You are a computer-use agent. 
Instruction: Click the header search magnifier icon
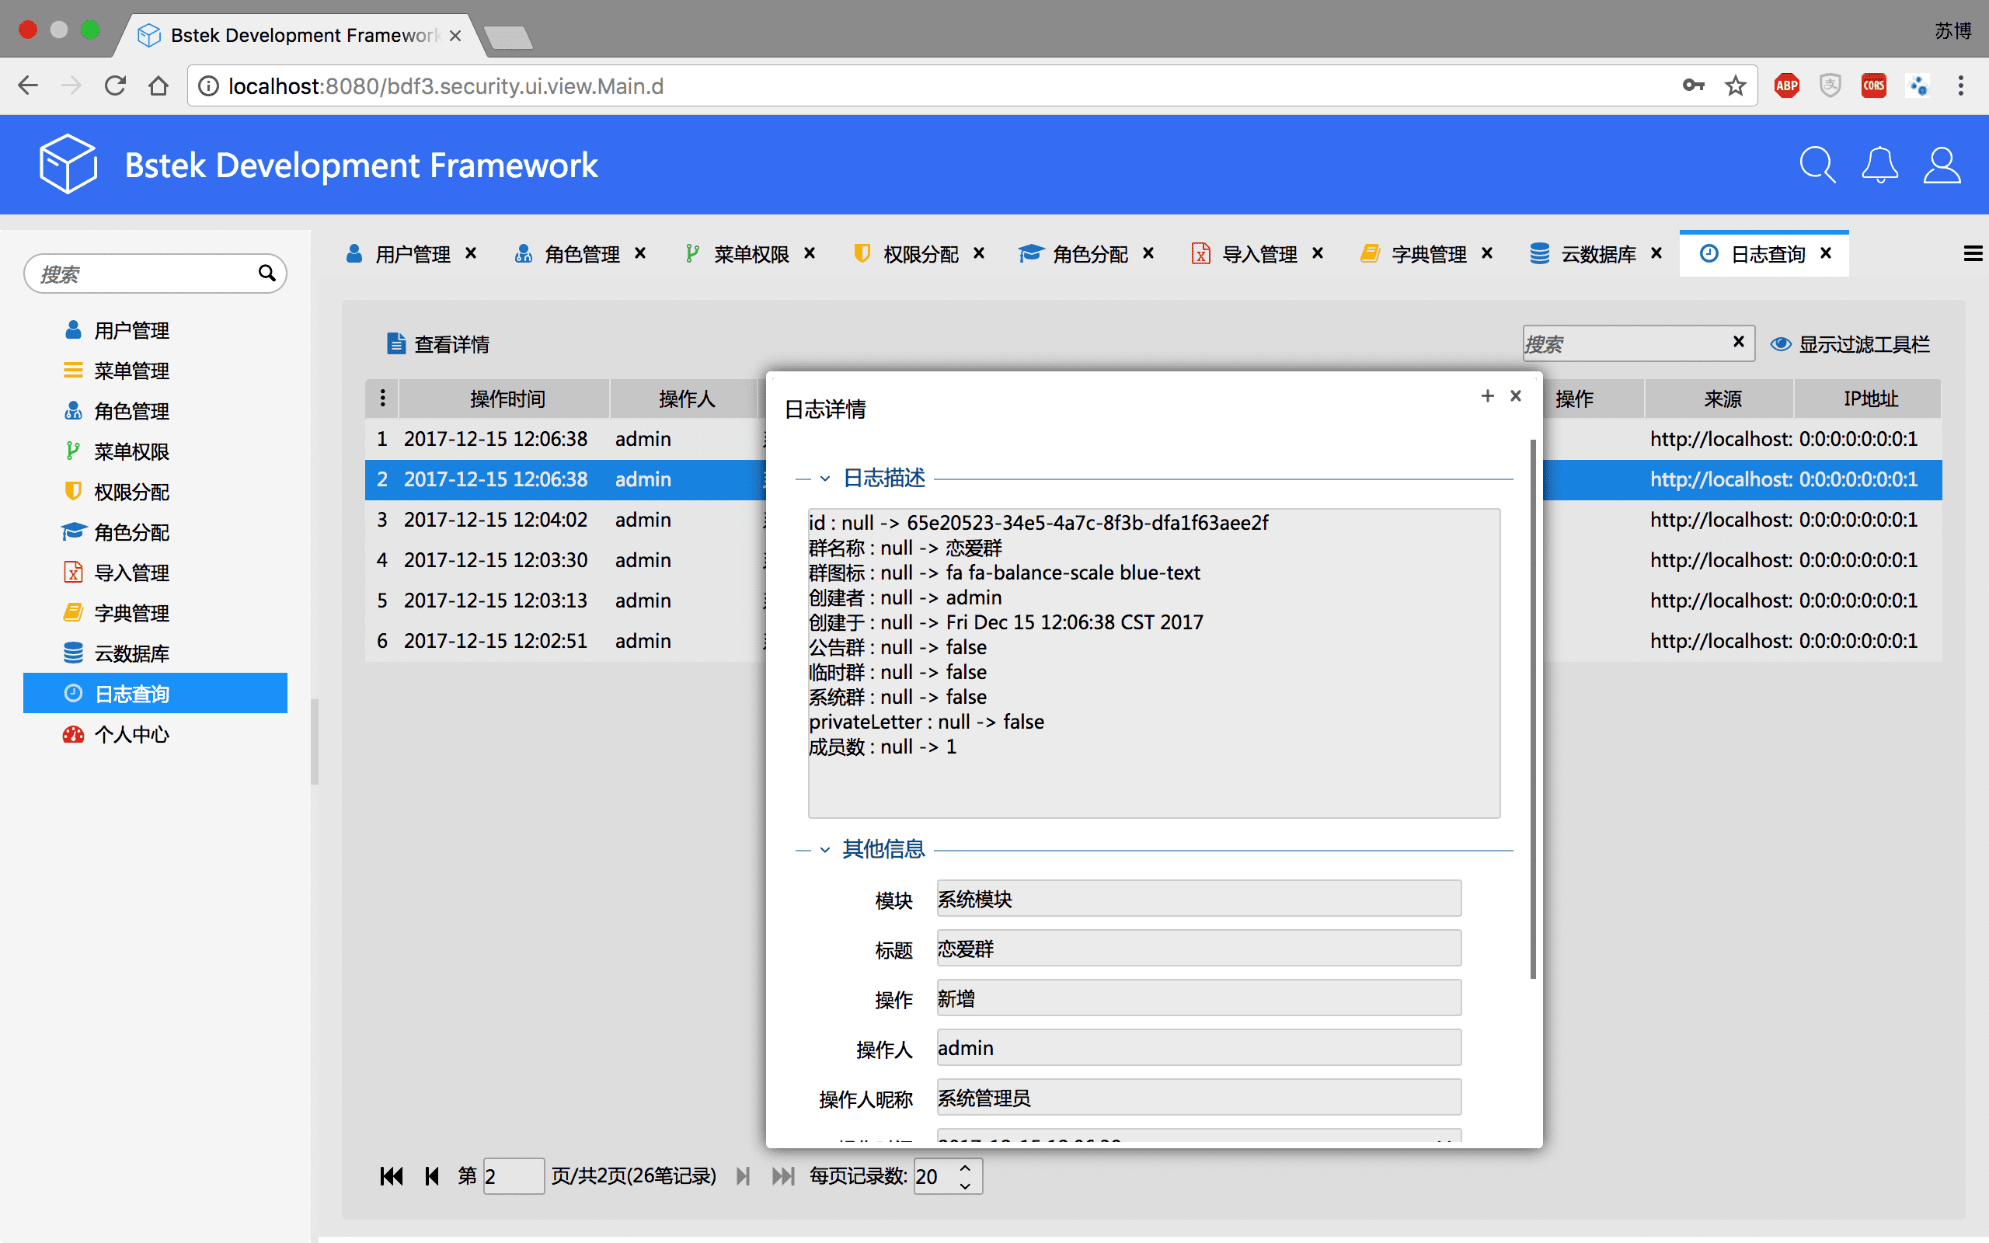coord(1817,165)
